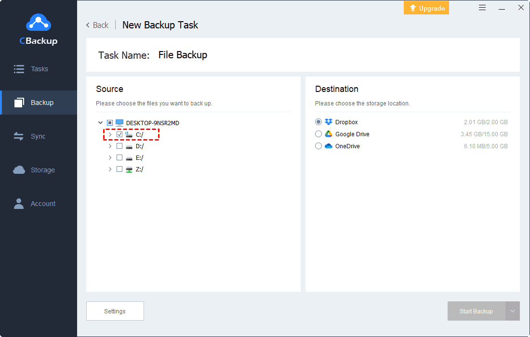Viewport: 530px width, 337px height.
Task: Click the OneDrive cloud logo icon
Action: (x=329, y=146)
